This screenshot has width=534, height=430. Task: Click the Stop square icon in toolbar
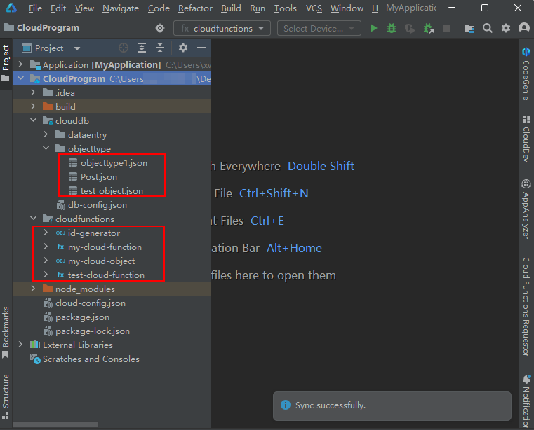coord(446,28)
